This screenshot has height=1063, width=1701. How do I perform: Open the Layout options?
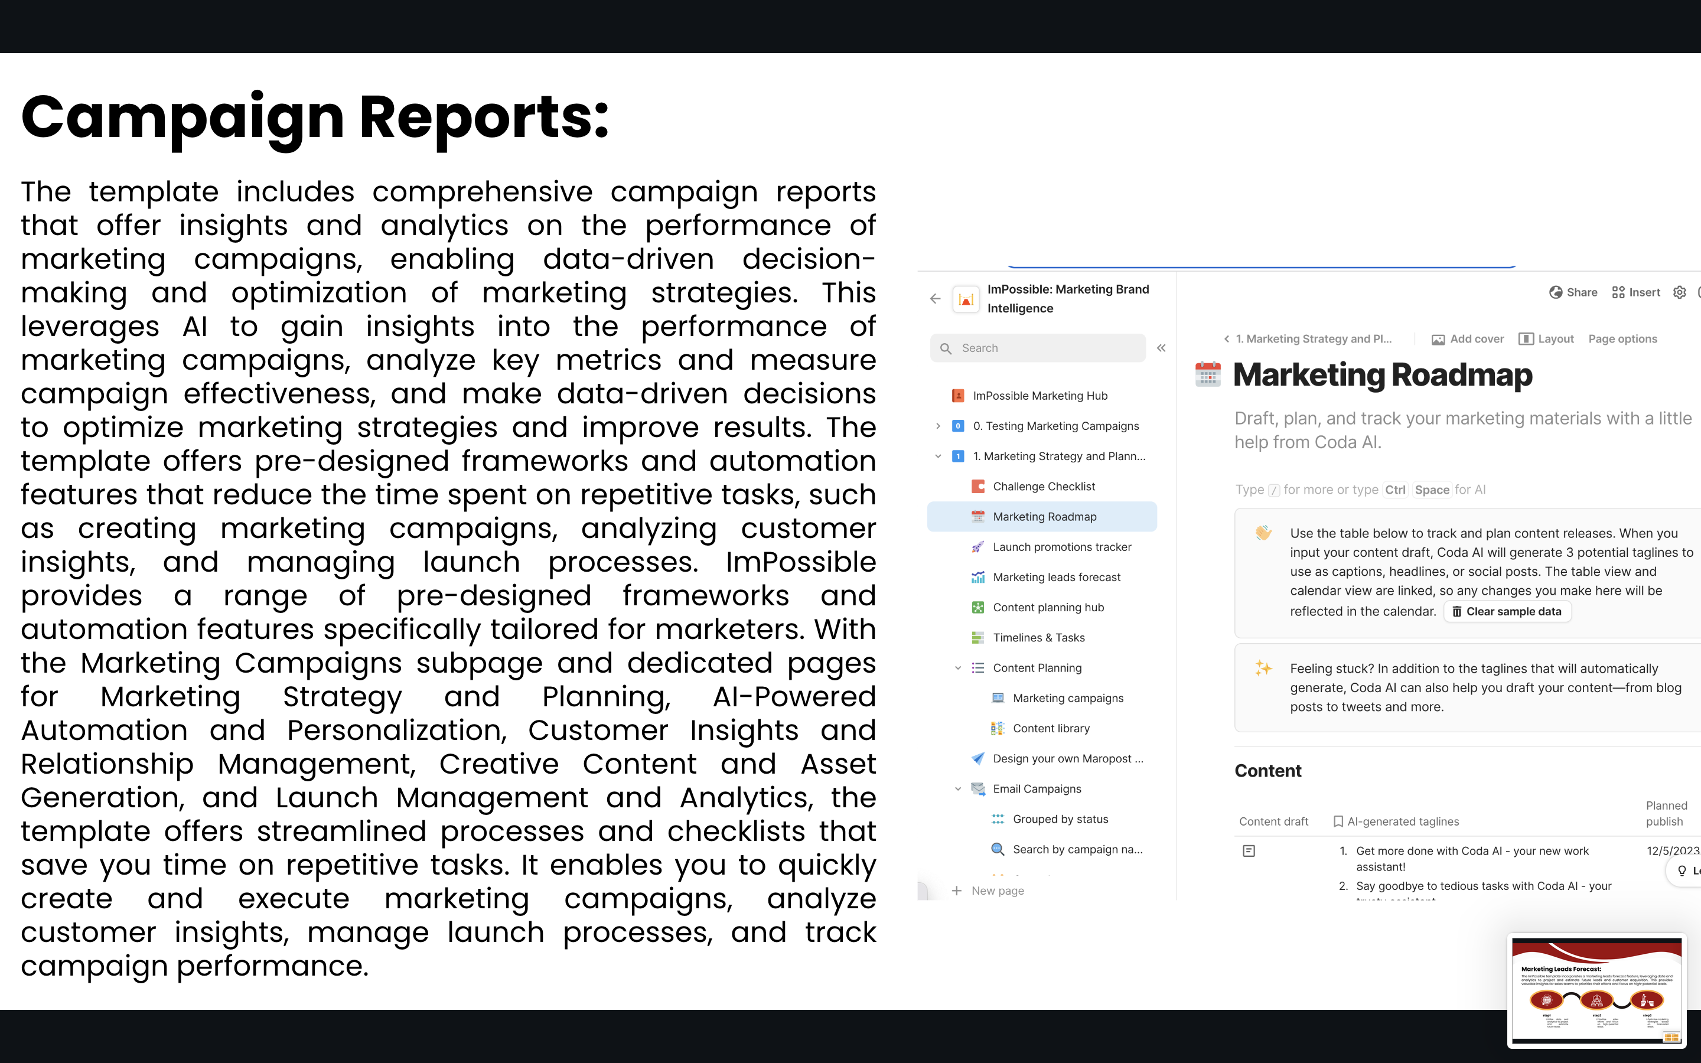tap(1546, 339)
